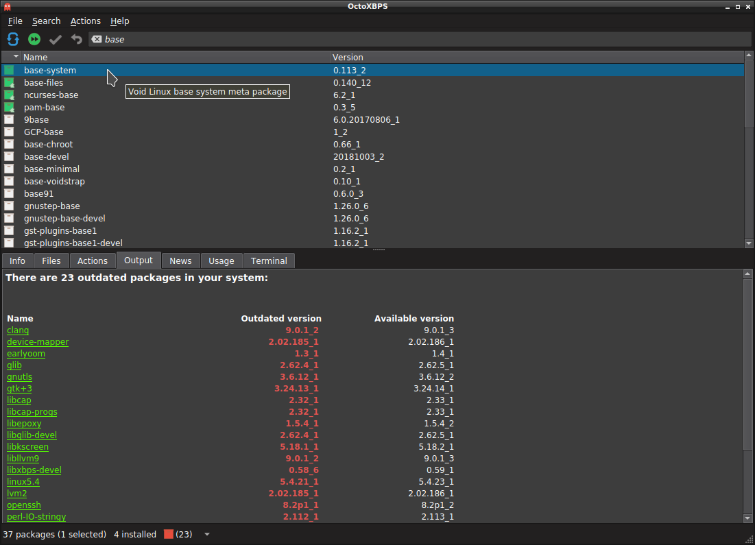Sort packages by the Version column header
Viewport: 755px width, 545px height.
pyautogui.click(x=537, y=57)
